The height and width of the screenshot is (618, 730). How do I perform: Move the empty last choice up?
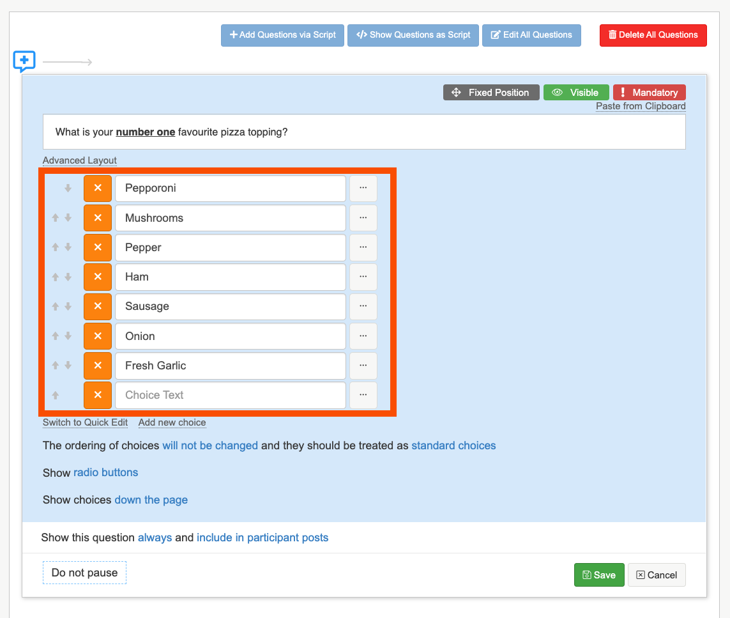pyautogui.click(x=56, y=396)
